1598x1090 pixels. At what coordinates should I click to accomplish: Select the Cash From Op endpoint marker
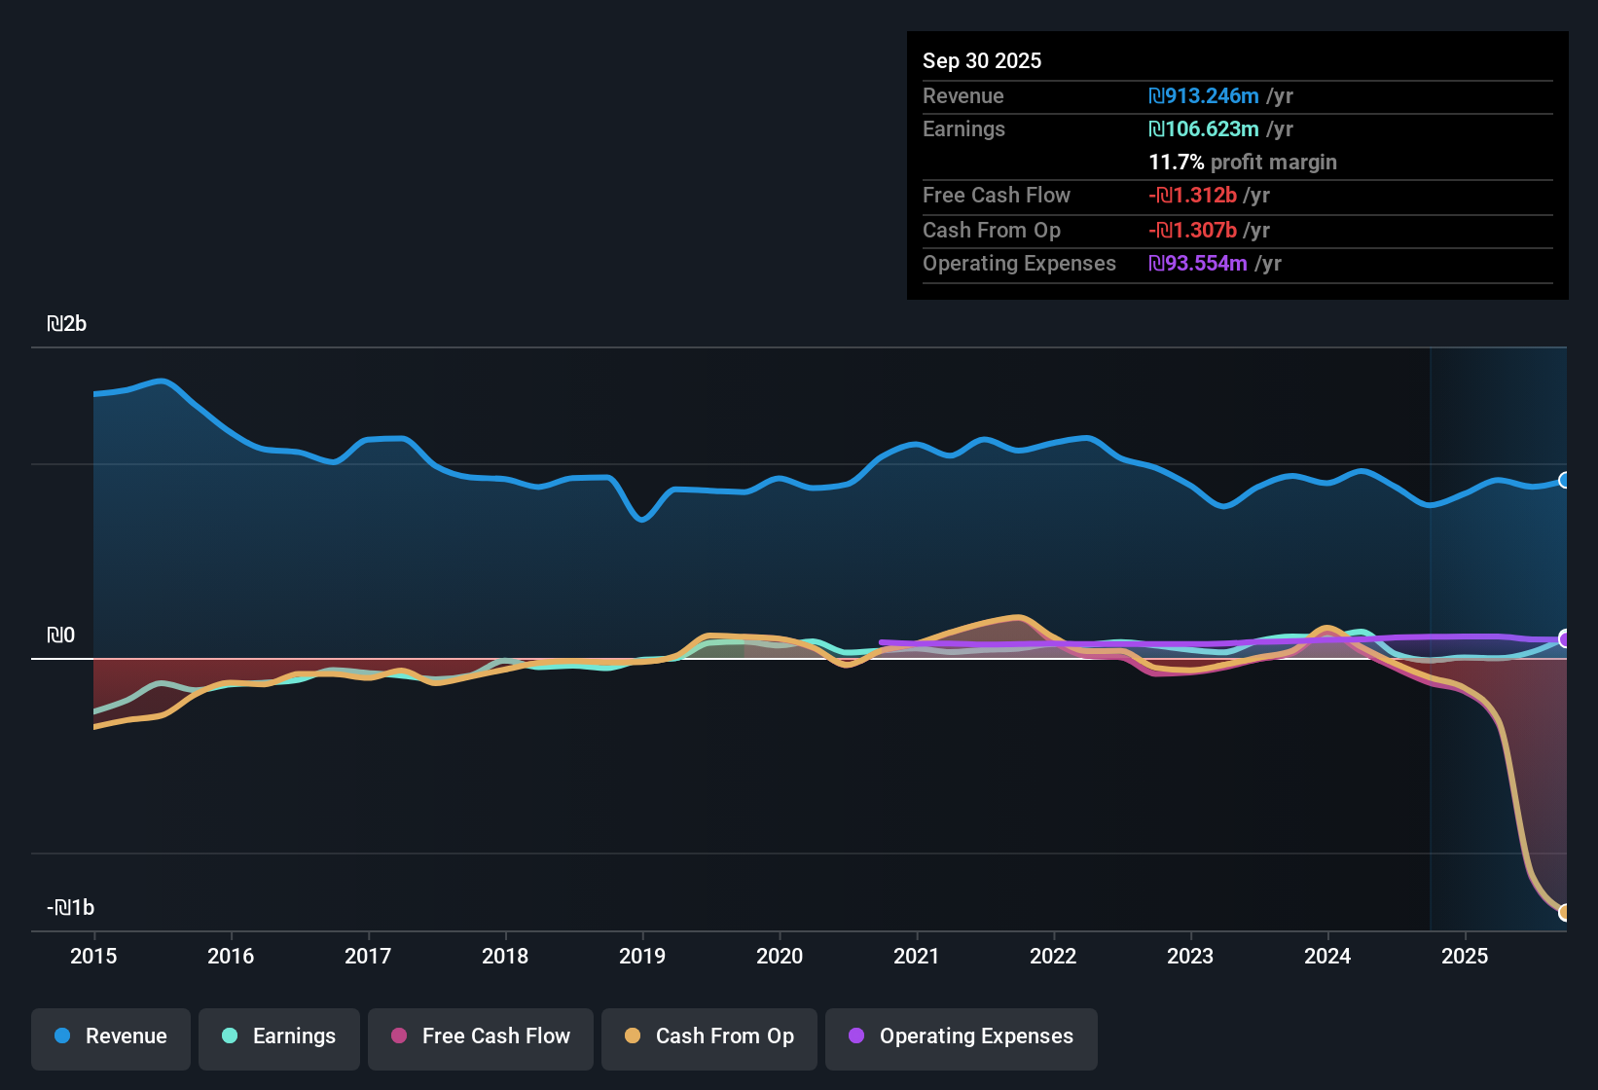coord(1565,913)
